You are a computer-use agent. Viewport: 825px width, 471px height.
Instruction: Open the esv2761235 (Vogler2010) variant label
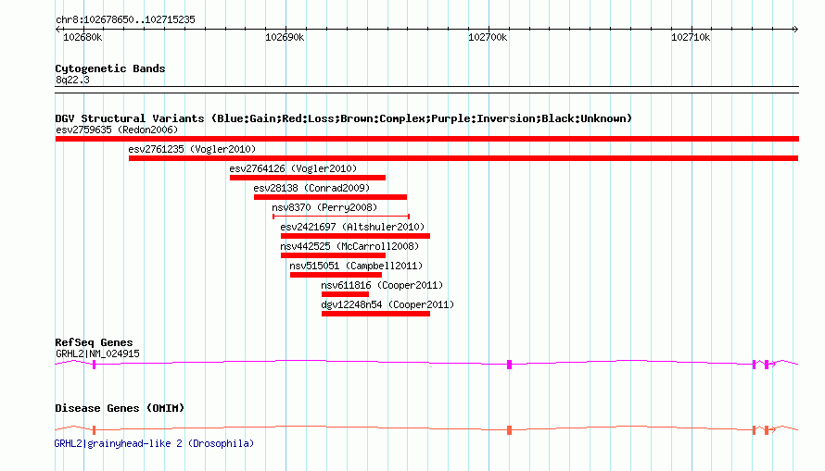pos(192,149)
